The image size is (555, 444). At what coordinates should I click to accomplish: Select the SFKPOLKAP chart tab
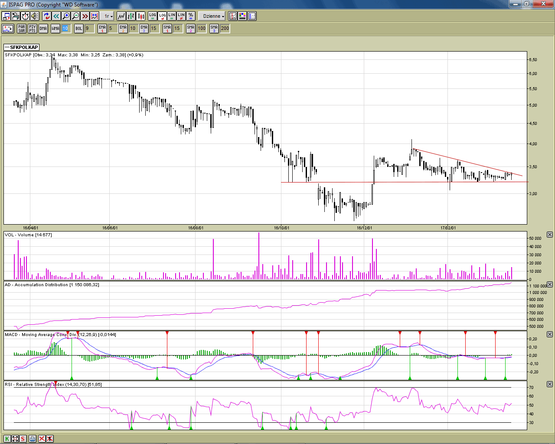point(22,47)
